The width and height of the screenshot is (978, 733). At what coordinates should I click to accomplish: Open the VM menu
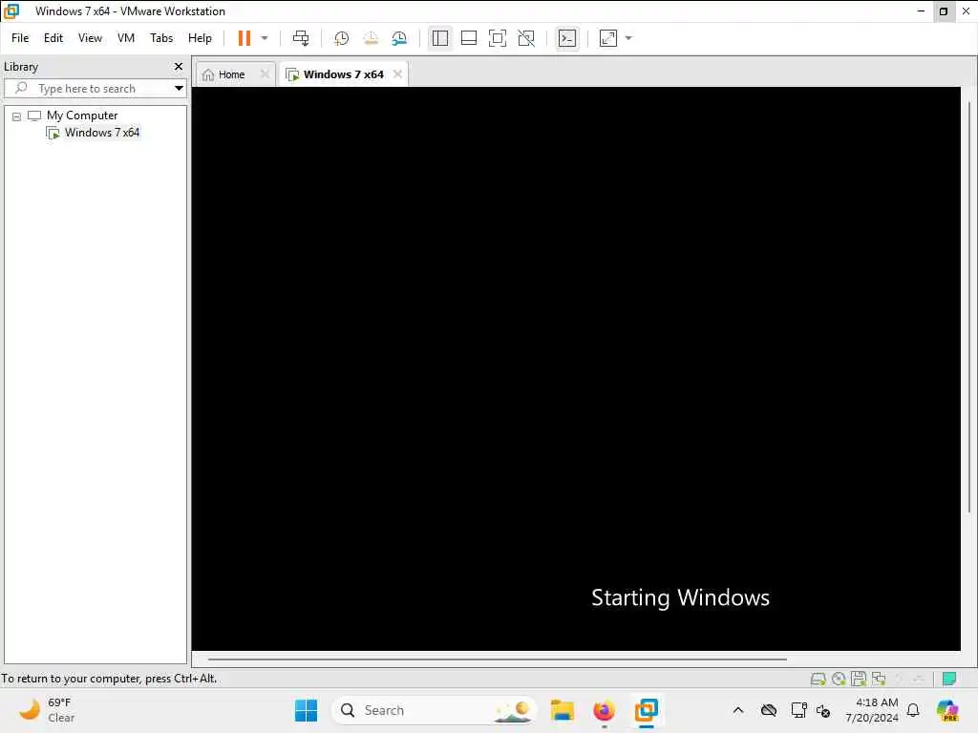(126, 38)
